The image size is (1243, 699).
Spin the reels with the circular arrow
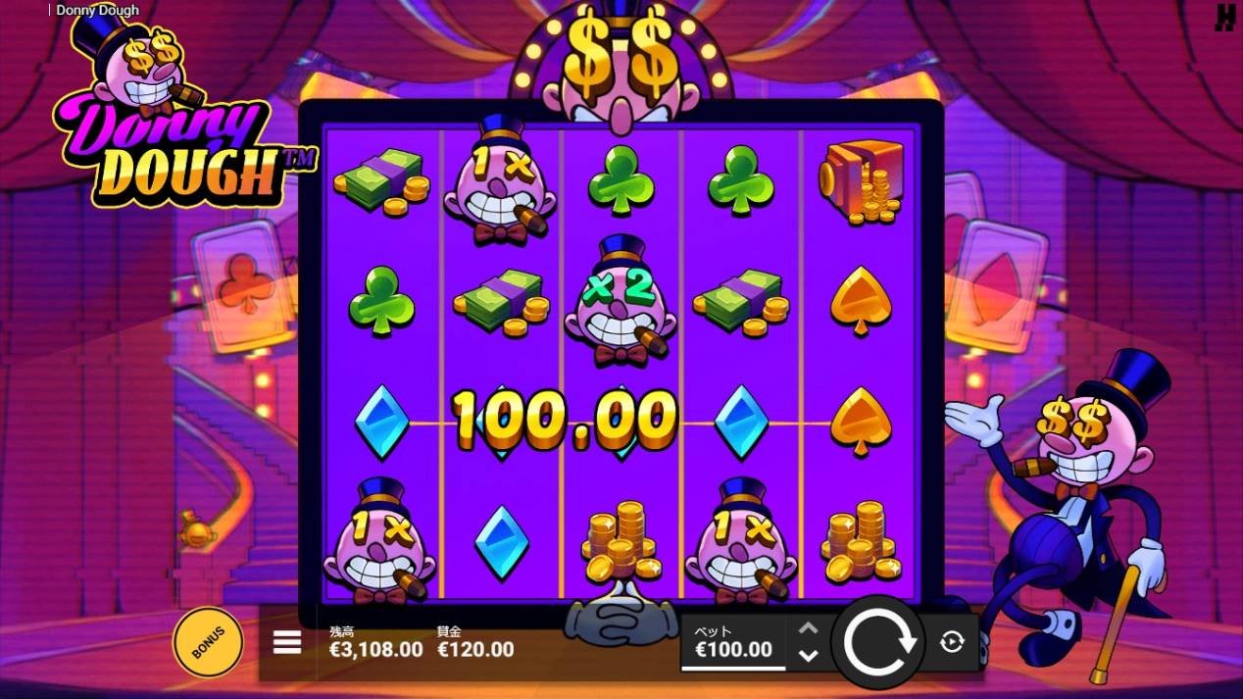click(879, 642)
